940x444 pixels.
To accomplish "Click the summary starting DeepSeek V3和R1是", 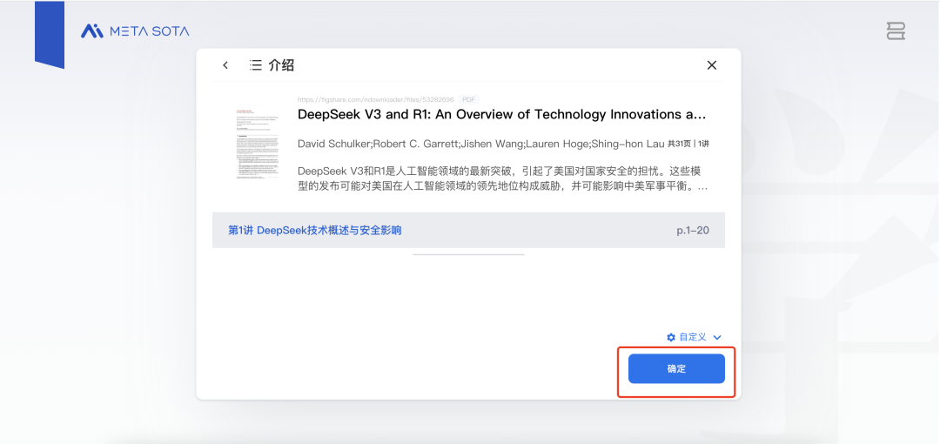I will (x=502, y=178).
